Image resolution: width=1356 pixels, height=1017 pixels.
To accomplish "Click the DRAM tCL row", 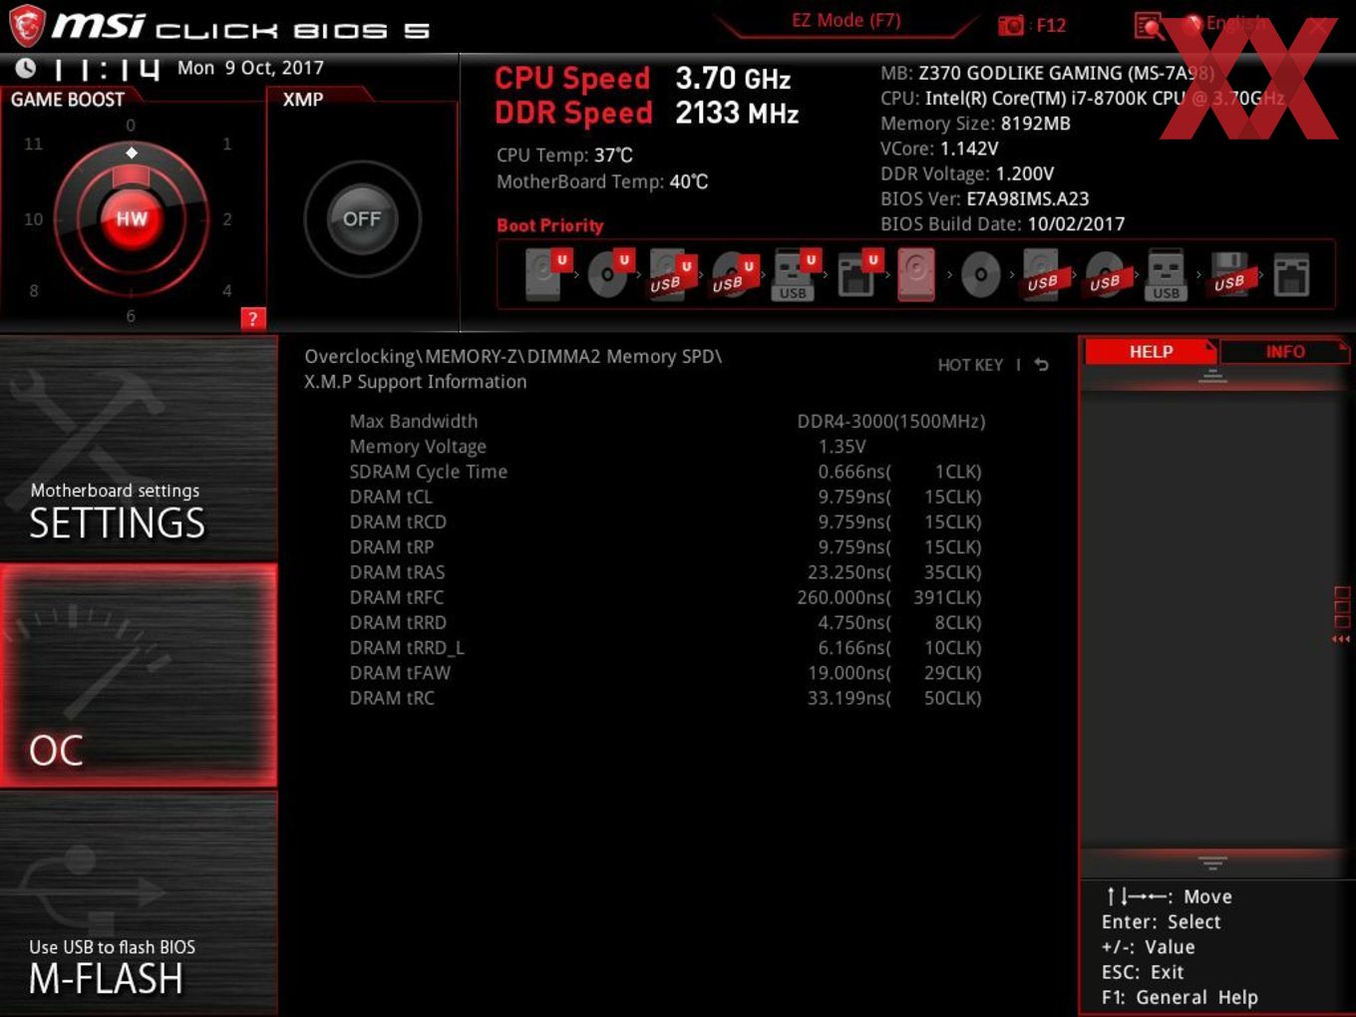I will (x=667, y=497).
